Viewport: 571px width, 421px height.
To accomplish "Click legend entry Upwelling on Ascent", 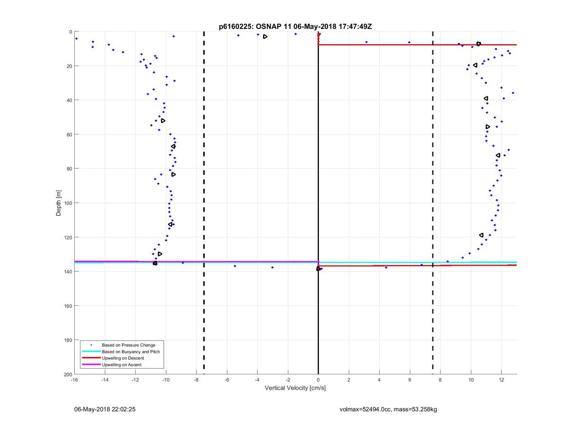I will coord(122,365).
